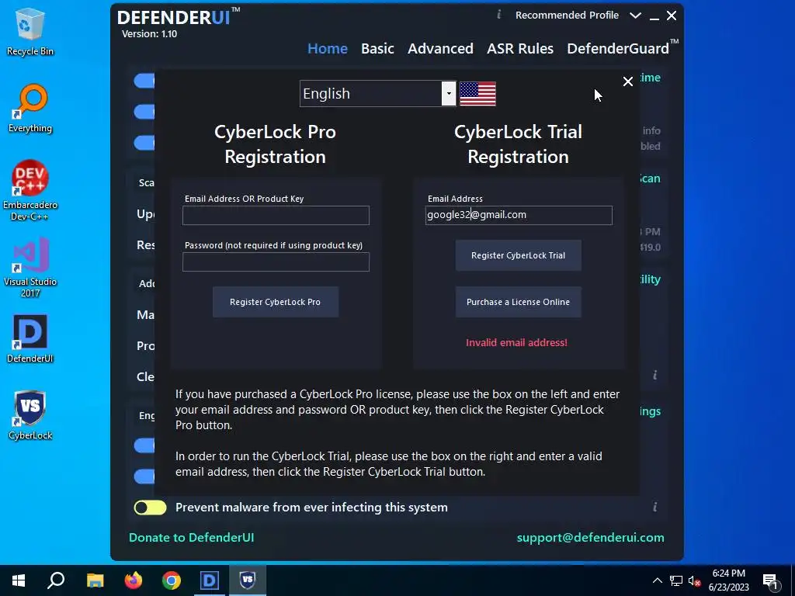Click the support@defenderui.com link
Screen dimensions: 795x596
pos(590,538)
